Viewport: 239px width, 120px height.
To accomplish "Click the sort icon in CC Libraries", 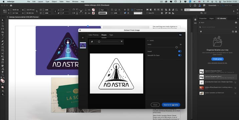I will point(233,32).
